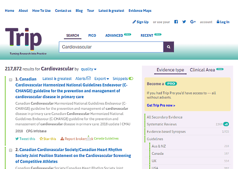Screen dimensions: 238x169
Task: Click Get Trip Pro now link
Action: point(161,105)
